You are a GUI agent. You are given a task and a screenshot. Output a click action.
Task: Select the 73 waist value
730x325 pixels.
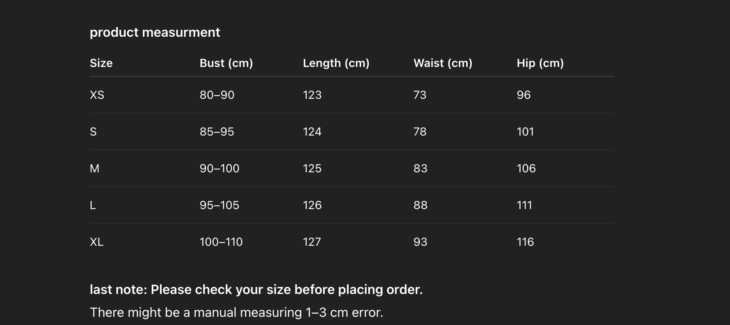pos(420,95)
